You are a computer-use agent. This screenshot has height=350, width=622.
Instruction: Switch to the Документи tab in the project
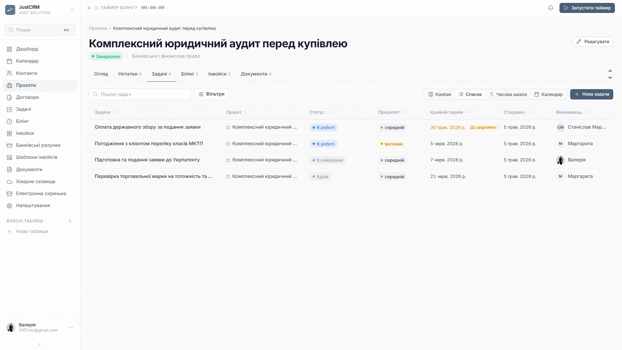click(x=256, y=74)
